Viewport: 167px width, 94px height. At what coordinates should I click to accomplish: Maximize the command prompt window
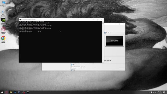98,20
